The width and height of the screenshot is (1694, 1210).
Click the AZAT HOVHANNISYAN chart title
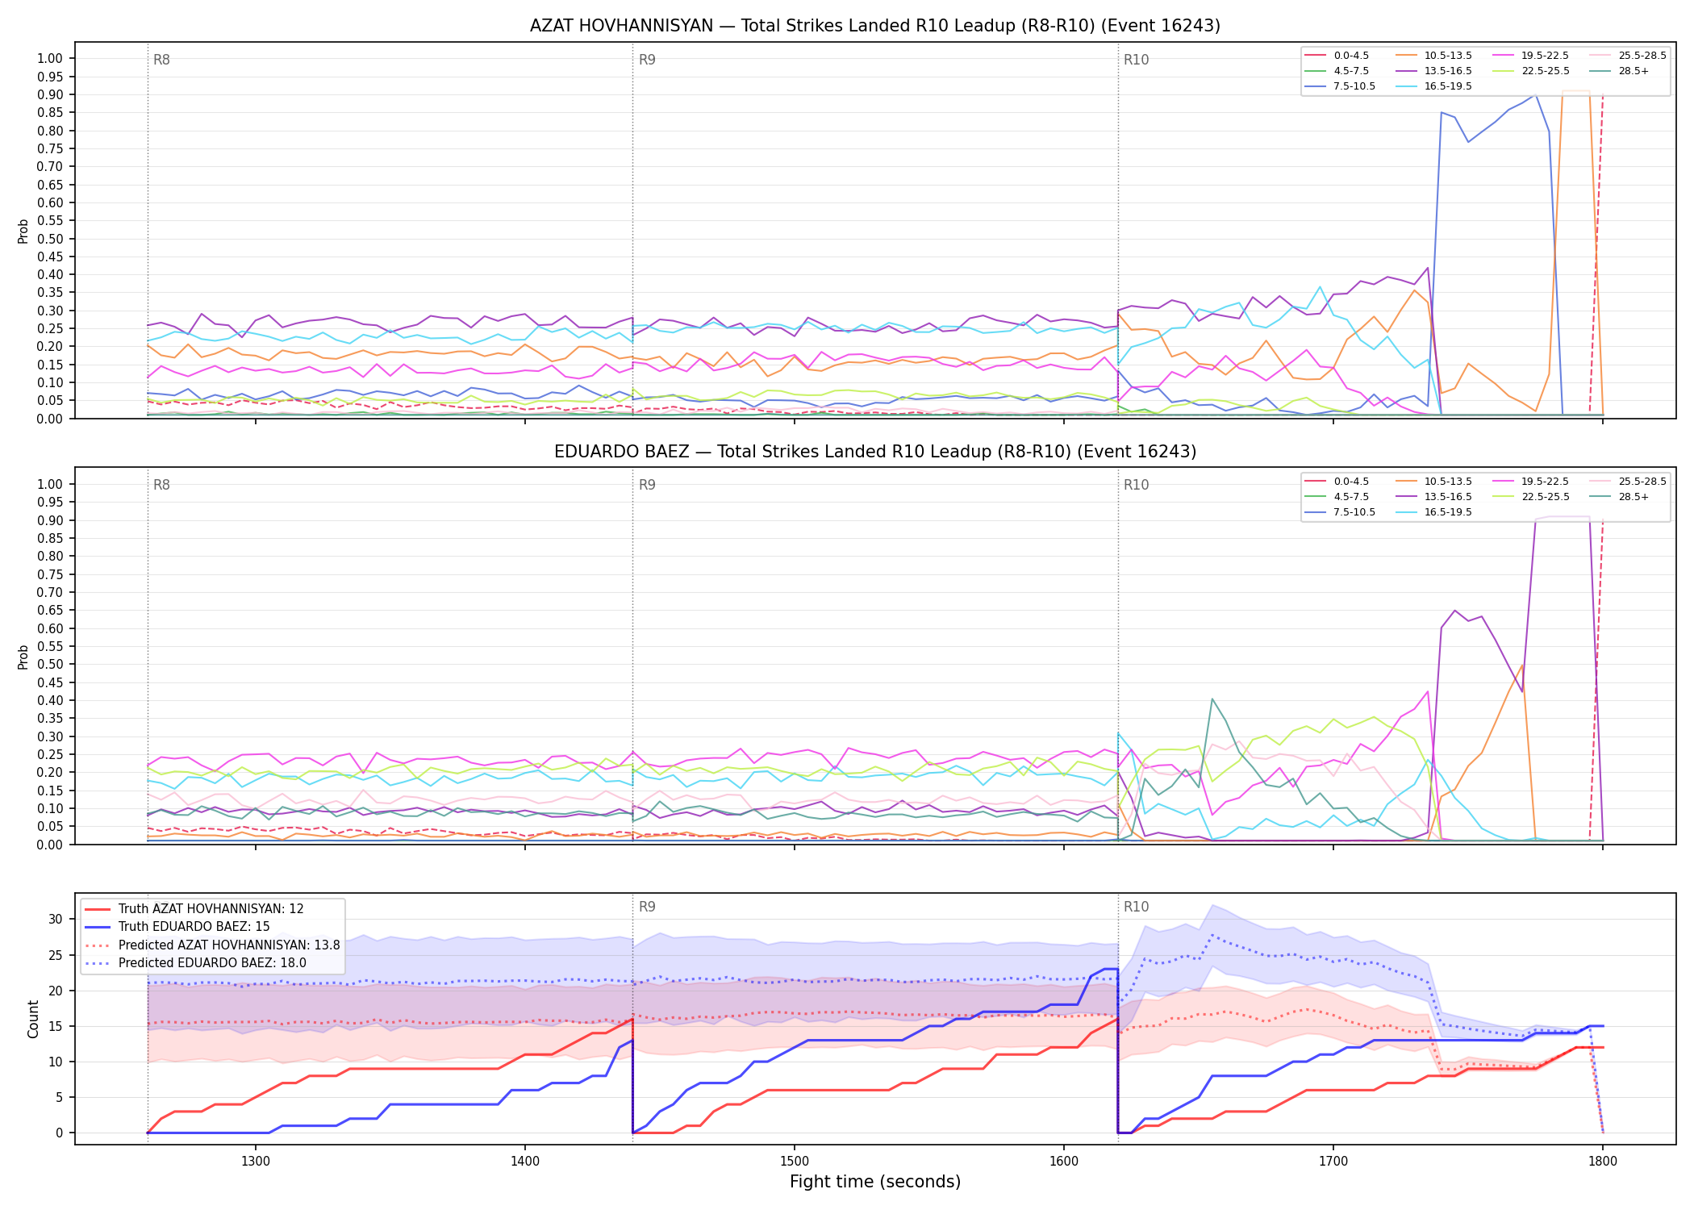pos(875,26)
